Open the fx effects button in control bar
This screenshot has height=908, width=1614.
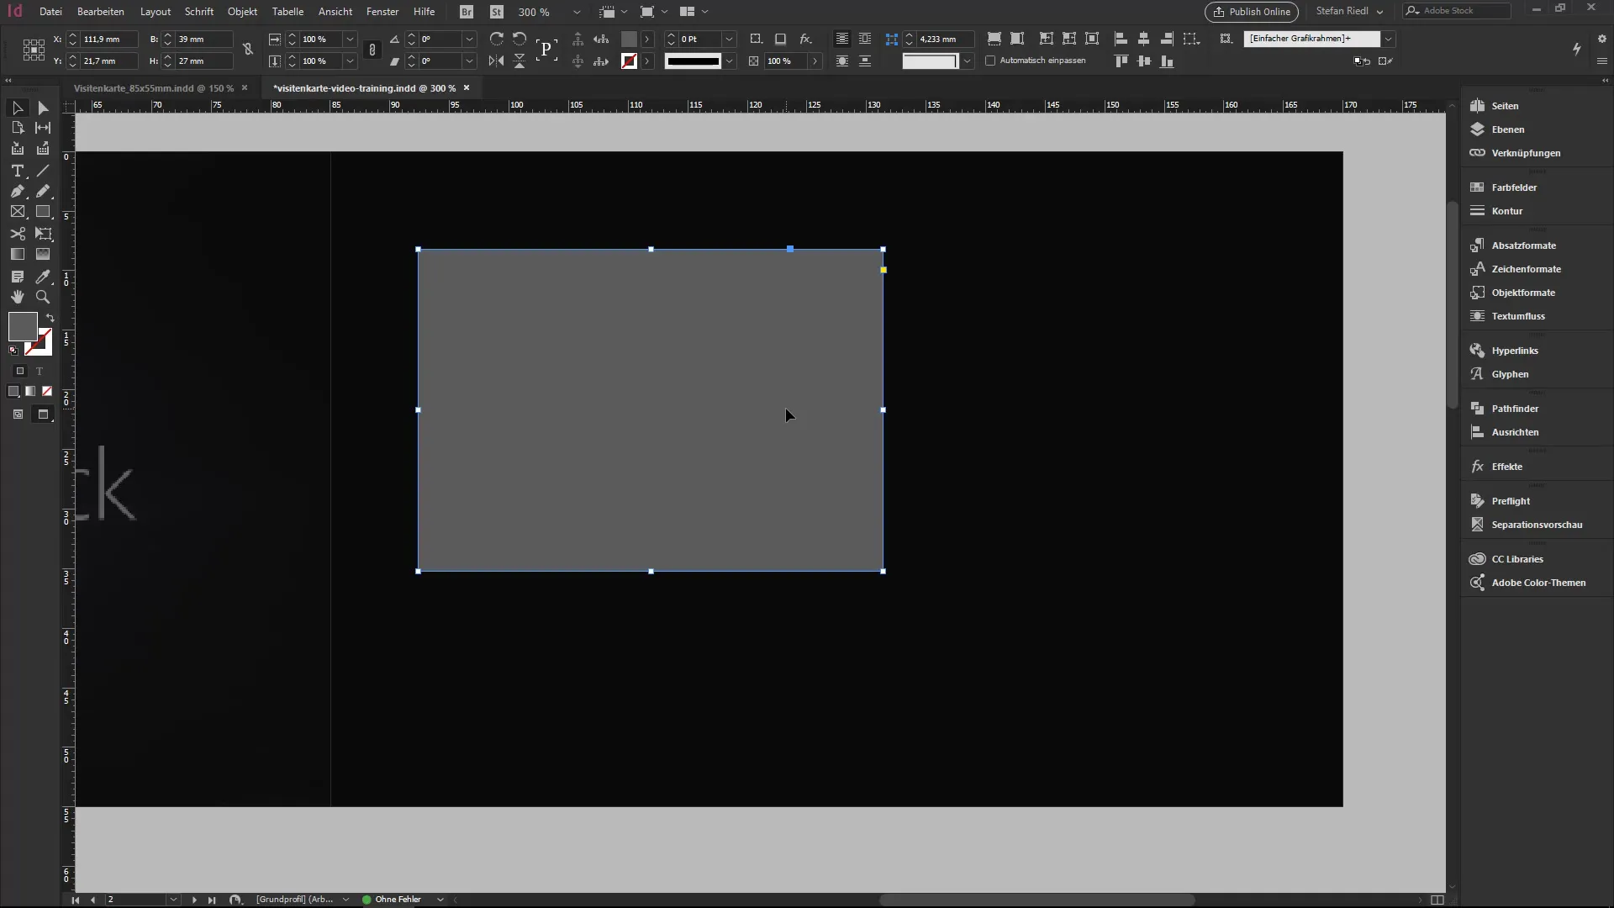pos(805,39)
